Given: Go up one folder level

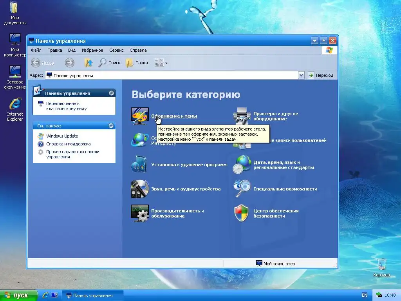Looking at the screenshot, I should pyautogui.click(x=88, y=63).
